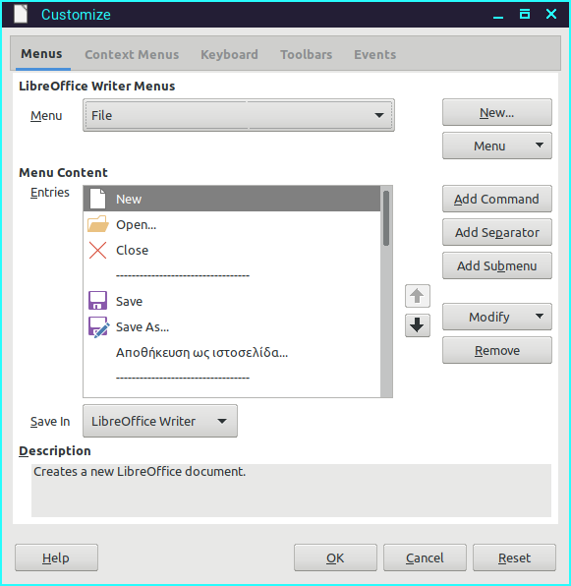This screenshot has width=571, height=586.
Task: Select the 'Save' entry text
Action: point(129,301)
